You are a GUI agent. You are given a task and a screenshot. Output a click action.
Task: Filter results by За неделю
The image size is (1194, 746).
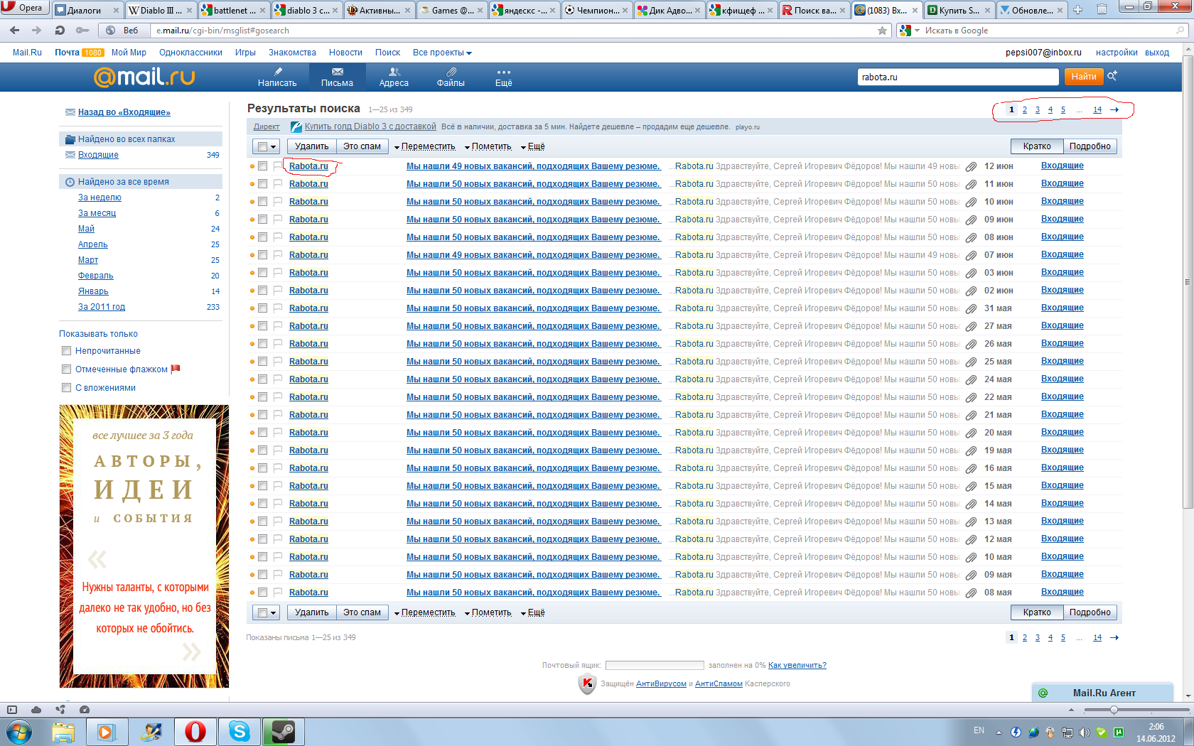[99, 198]
